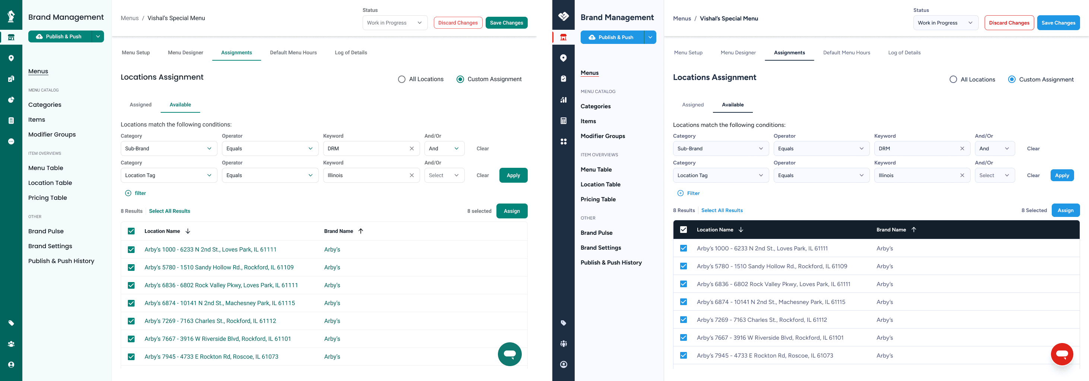Viewport: 1089px width, 381px height.
Task: Click the chess knight logo in the green sidebar
Action: pos(12,16)
